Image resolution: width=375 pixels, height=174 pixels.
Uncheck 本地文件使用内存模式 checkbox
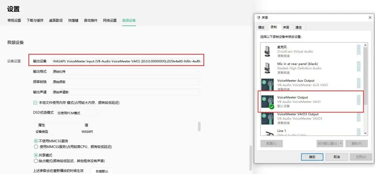point(35,102)
